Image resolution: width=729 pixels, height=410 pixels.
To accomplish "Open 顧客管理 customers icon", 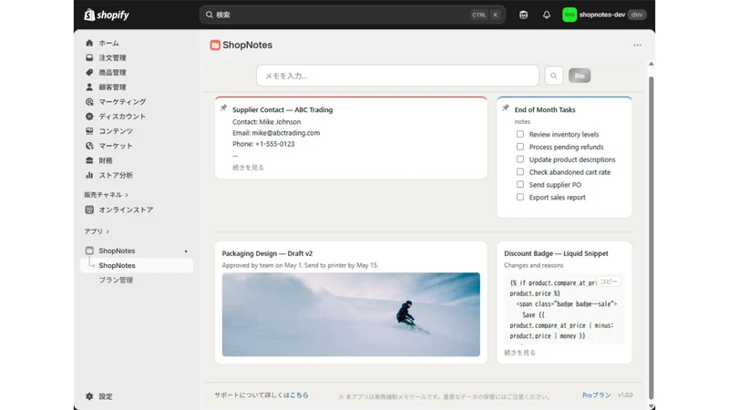I will point(89,87).
